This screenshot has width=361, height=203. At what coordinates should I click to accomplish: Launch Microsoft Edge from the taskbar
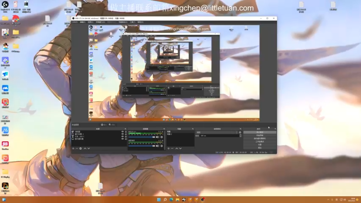coord(171,199)
